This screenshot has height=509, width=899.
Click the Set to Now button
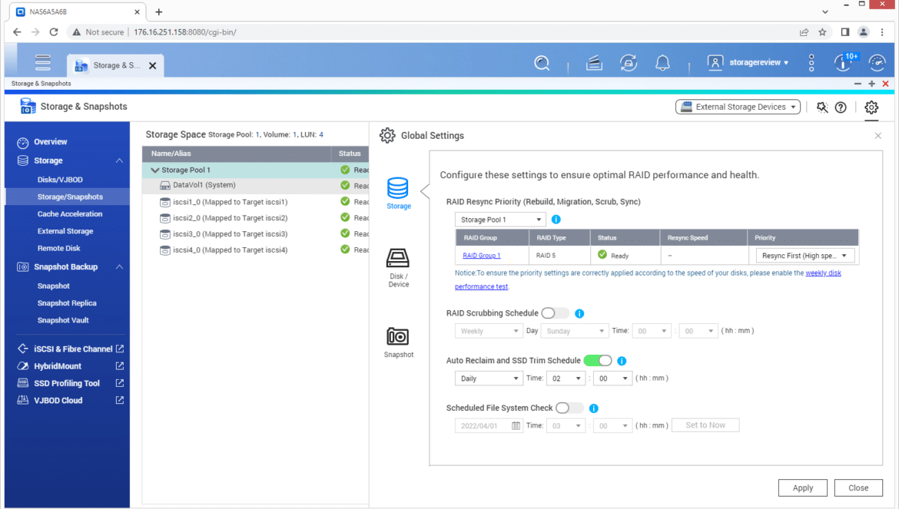[705, 425]
